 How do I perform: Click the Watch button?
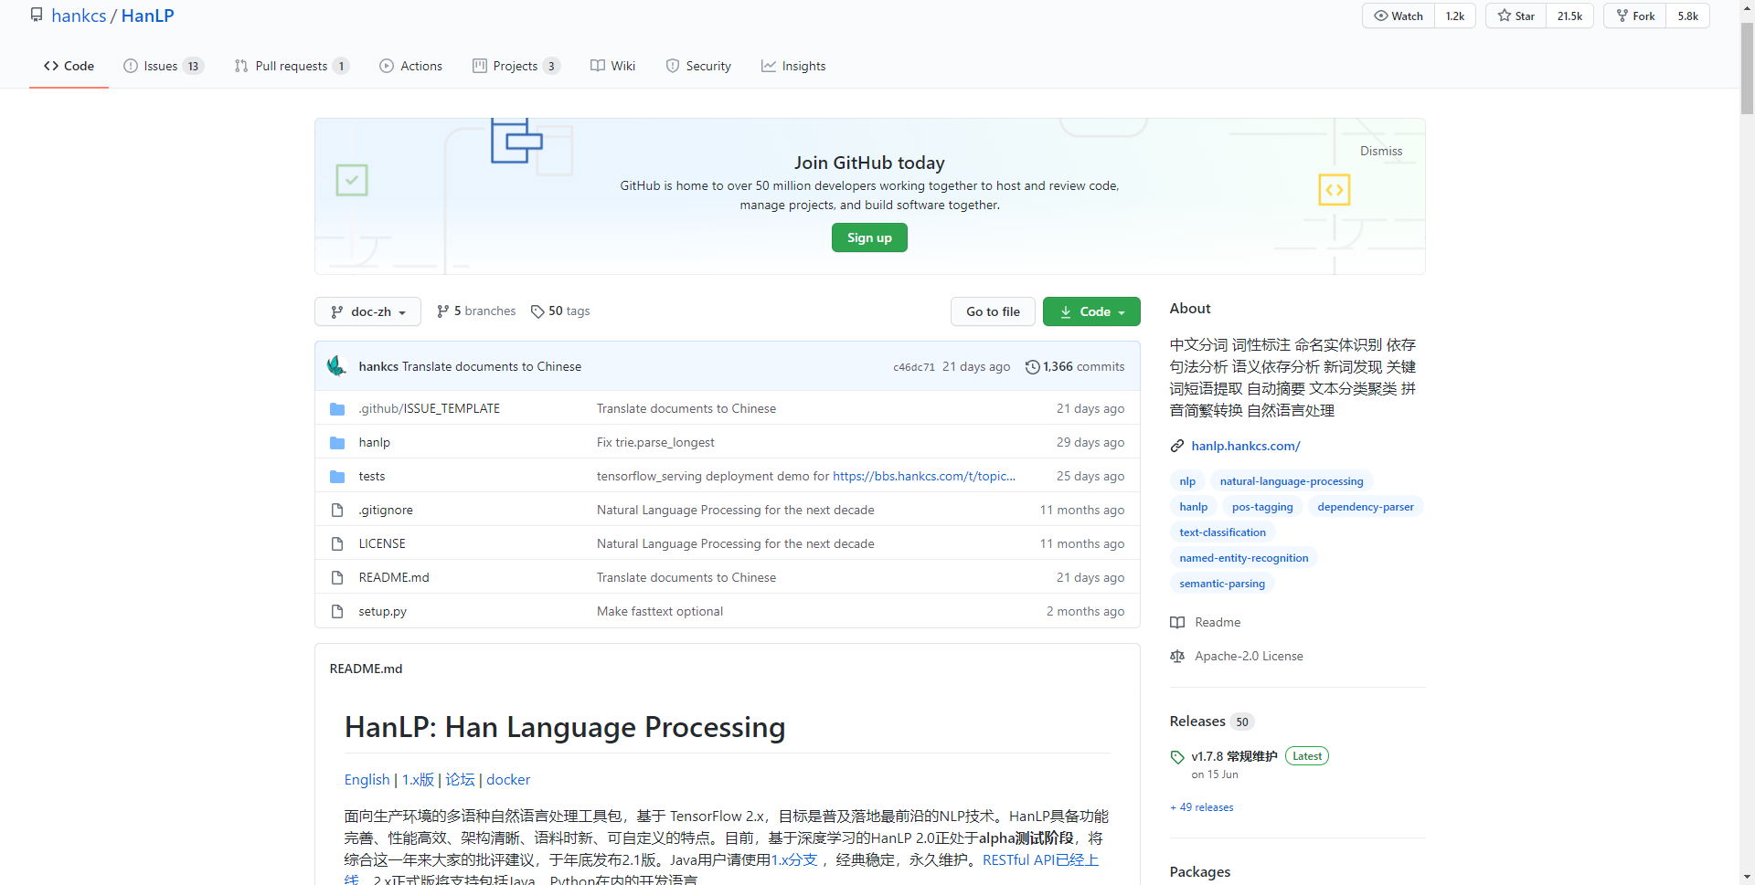point(1399,16)
